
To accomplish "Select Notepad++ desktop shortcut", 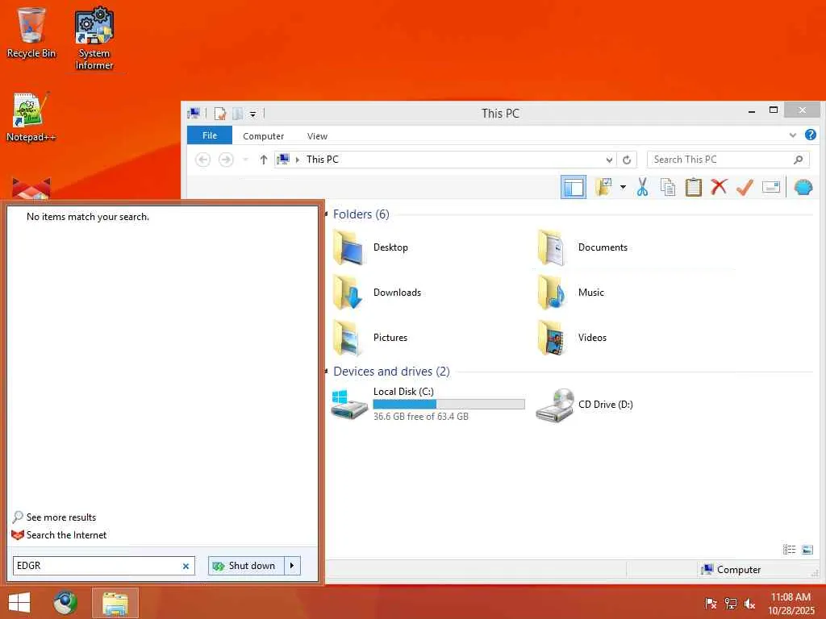I will click(x=31, y=117).
